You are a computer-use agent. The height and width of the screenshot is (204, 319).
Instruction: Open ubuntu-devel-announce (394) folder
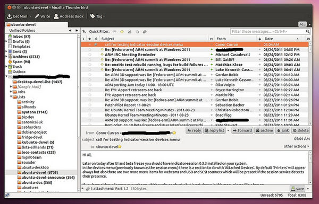pos(46,178)
